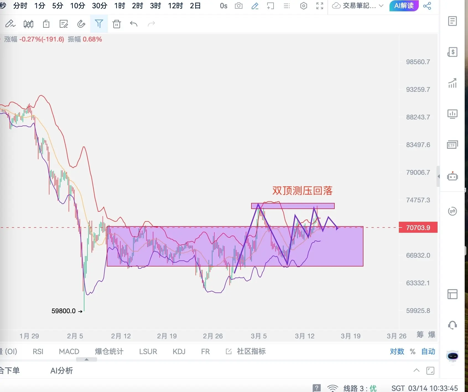Select the 1时 timeframe
Screen dimensions: 468x392
tap(119, 6)
